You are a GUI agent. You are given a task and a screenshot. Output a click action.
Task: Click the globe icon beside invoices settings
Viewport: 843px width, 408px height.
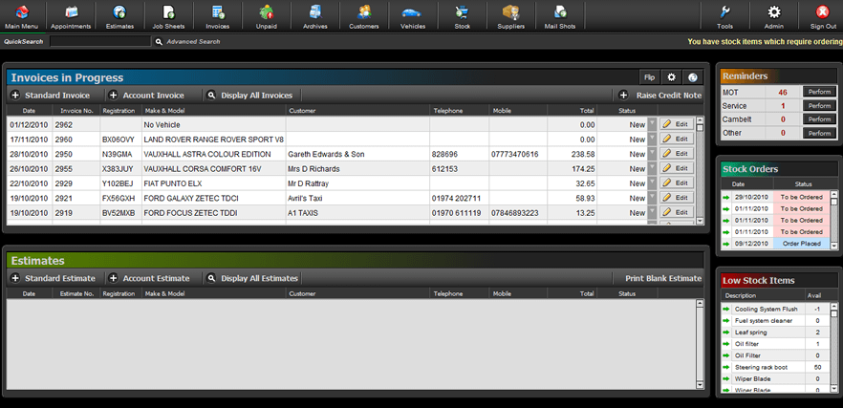(693, 77)
